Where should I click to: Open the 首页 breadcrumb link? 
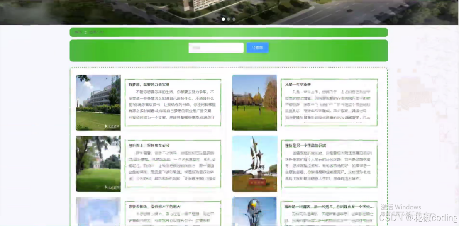point(78,32)
